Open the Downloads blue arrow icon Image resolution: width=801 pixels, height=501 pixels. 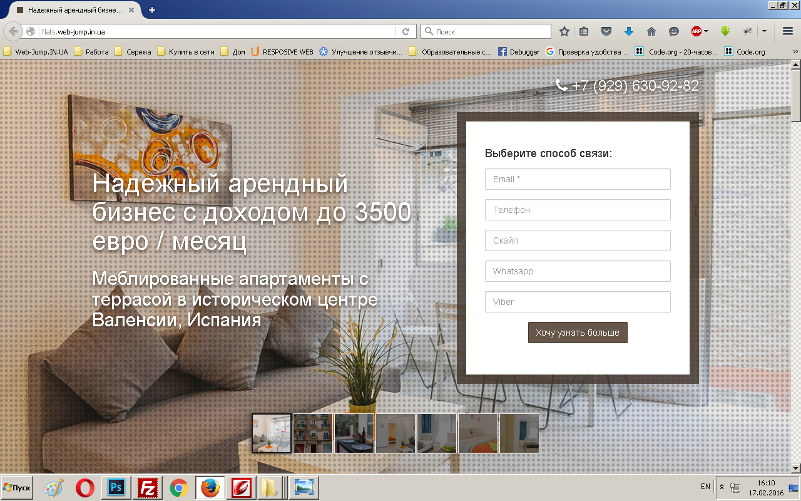629,31
